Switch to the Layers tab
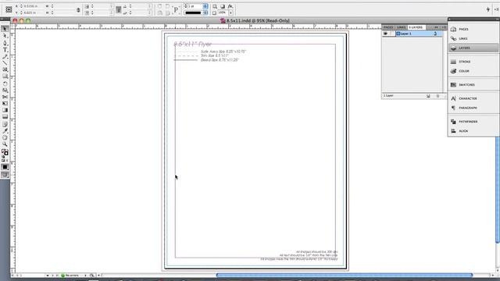Screen dimensions: 500x281 (416, 27)
